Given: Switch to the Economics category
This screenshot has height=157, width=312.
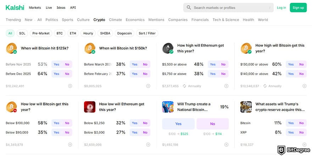Looking at the screenshot, I should click(x=135, y=20).
